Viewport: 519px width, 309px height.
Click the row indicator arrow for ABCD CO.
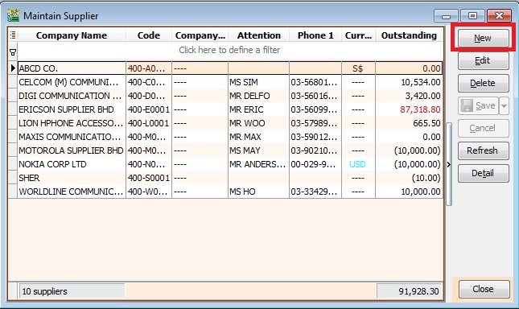click(x=13, y=68)
